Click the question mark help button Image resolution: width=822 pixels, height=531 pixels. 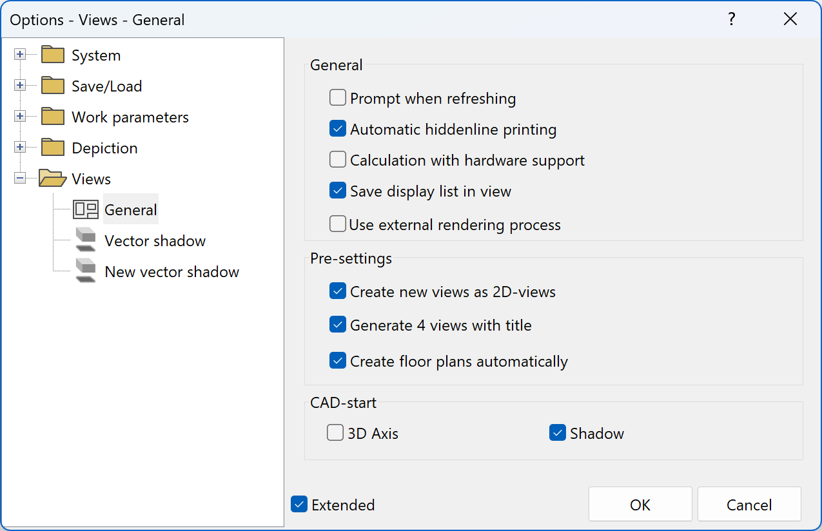[732, 19]
